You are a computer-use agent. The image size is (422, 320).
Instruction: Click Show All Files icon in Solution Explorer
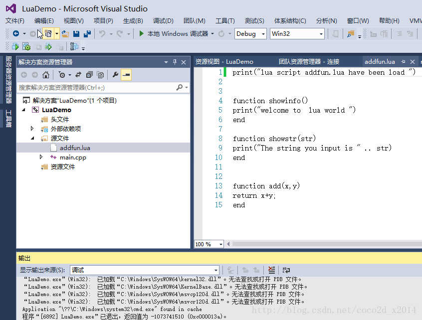100,75
